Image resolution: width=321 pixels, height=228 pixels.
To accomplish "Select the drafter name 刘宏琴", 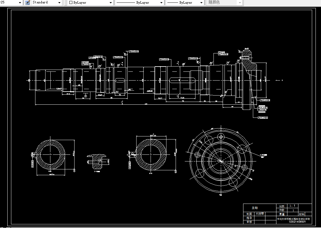I will [x=260, y=214].
